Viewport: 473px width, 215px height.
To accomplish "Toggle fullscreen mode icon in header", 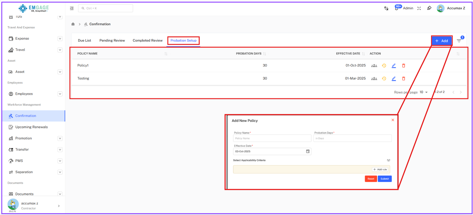I will click(x=419, y=8).
